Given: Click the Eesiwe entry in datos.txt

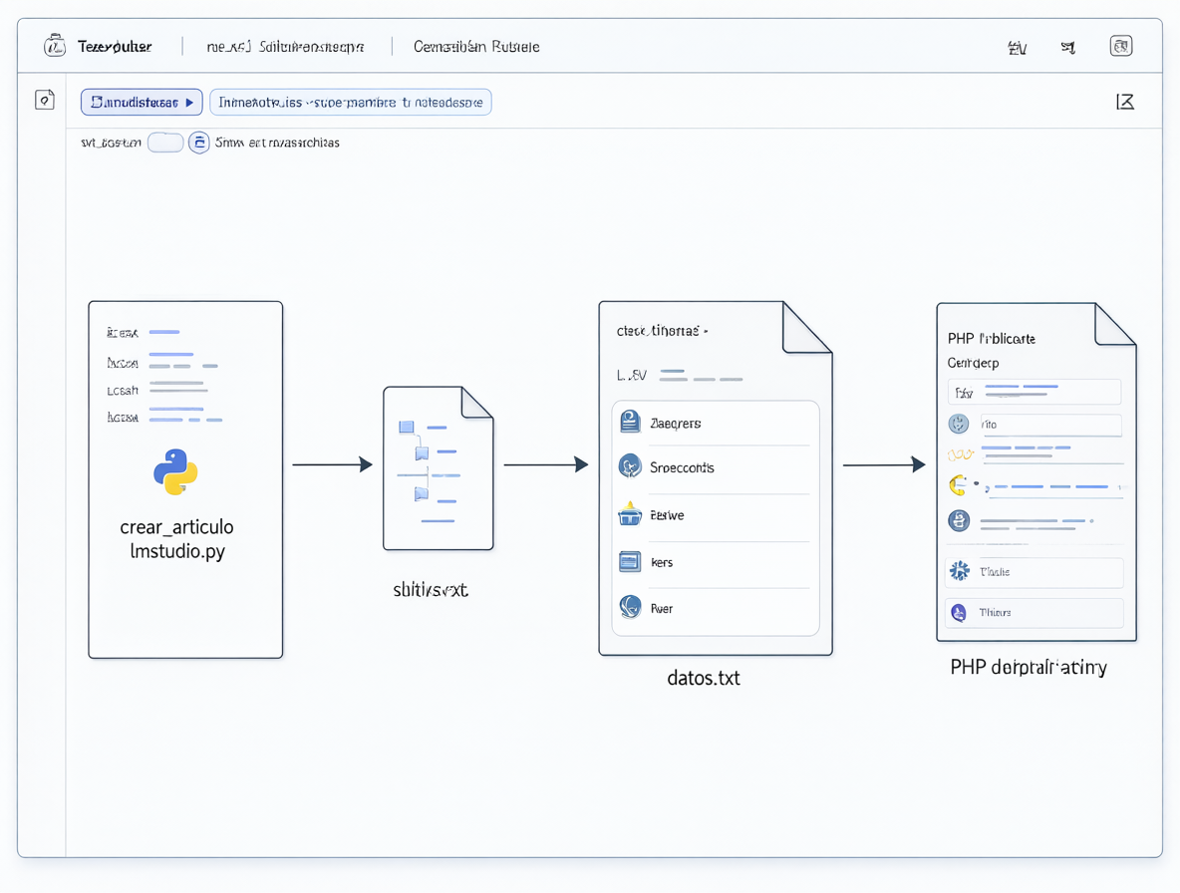Looking at the screenshot, I should [667, 515].
